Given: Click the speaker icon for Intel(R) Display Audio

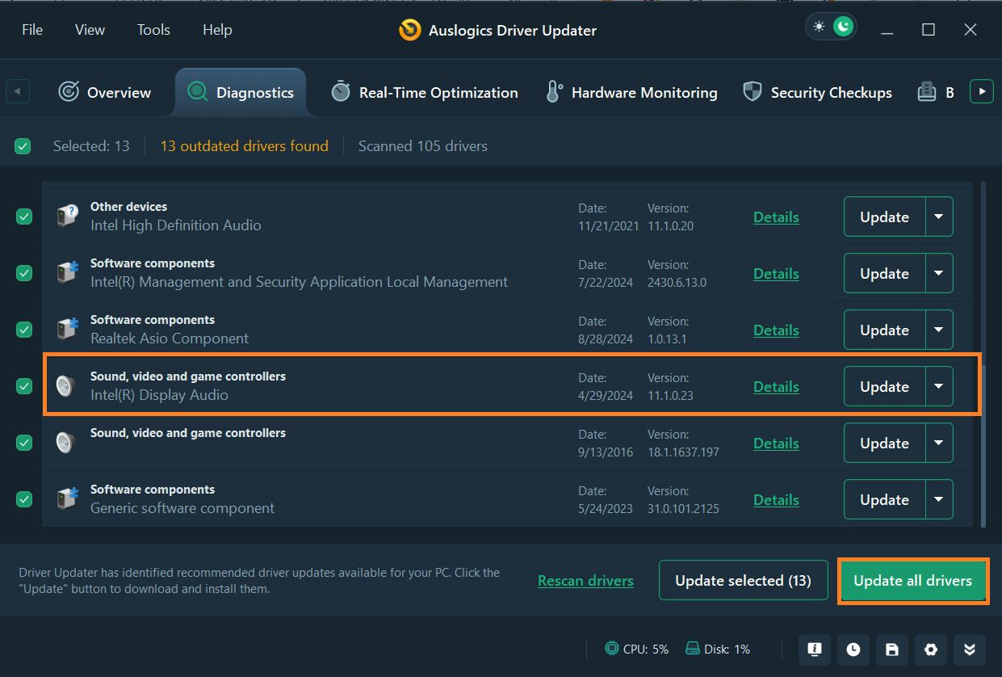Looking at the screenshot, I should pyautogui.click(x=65, y=386).
